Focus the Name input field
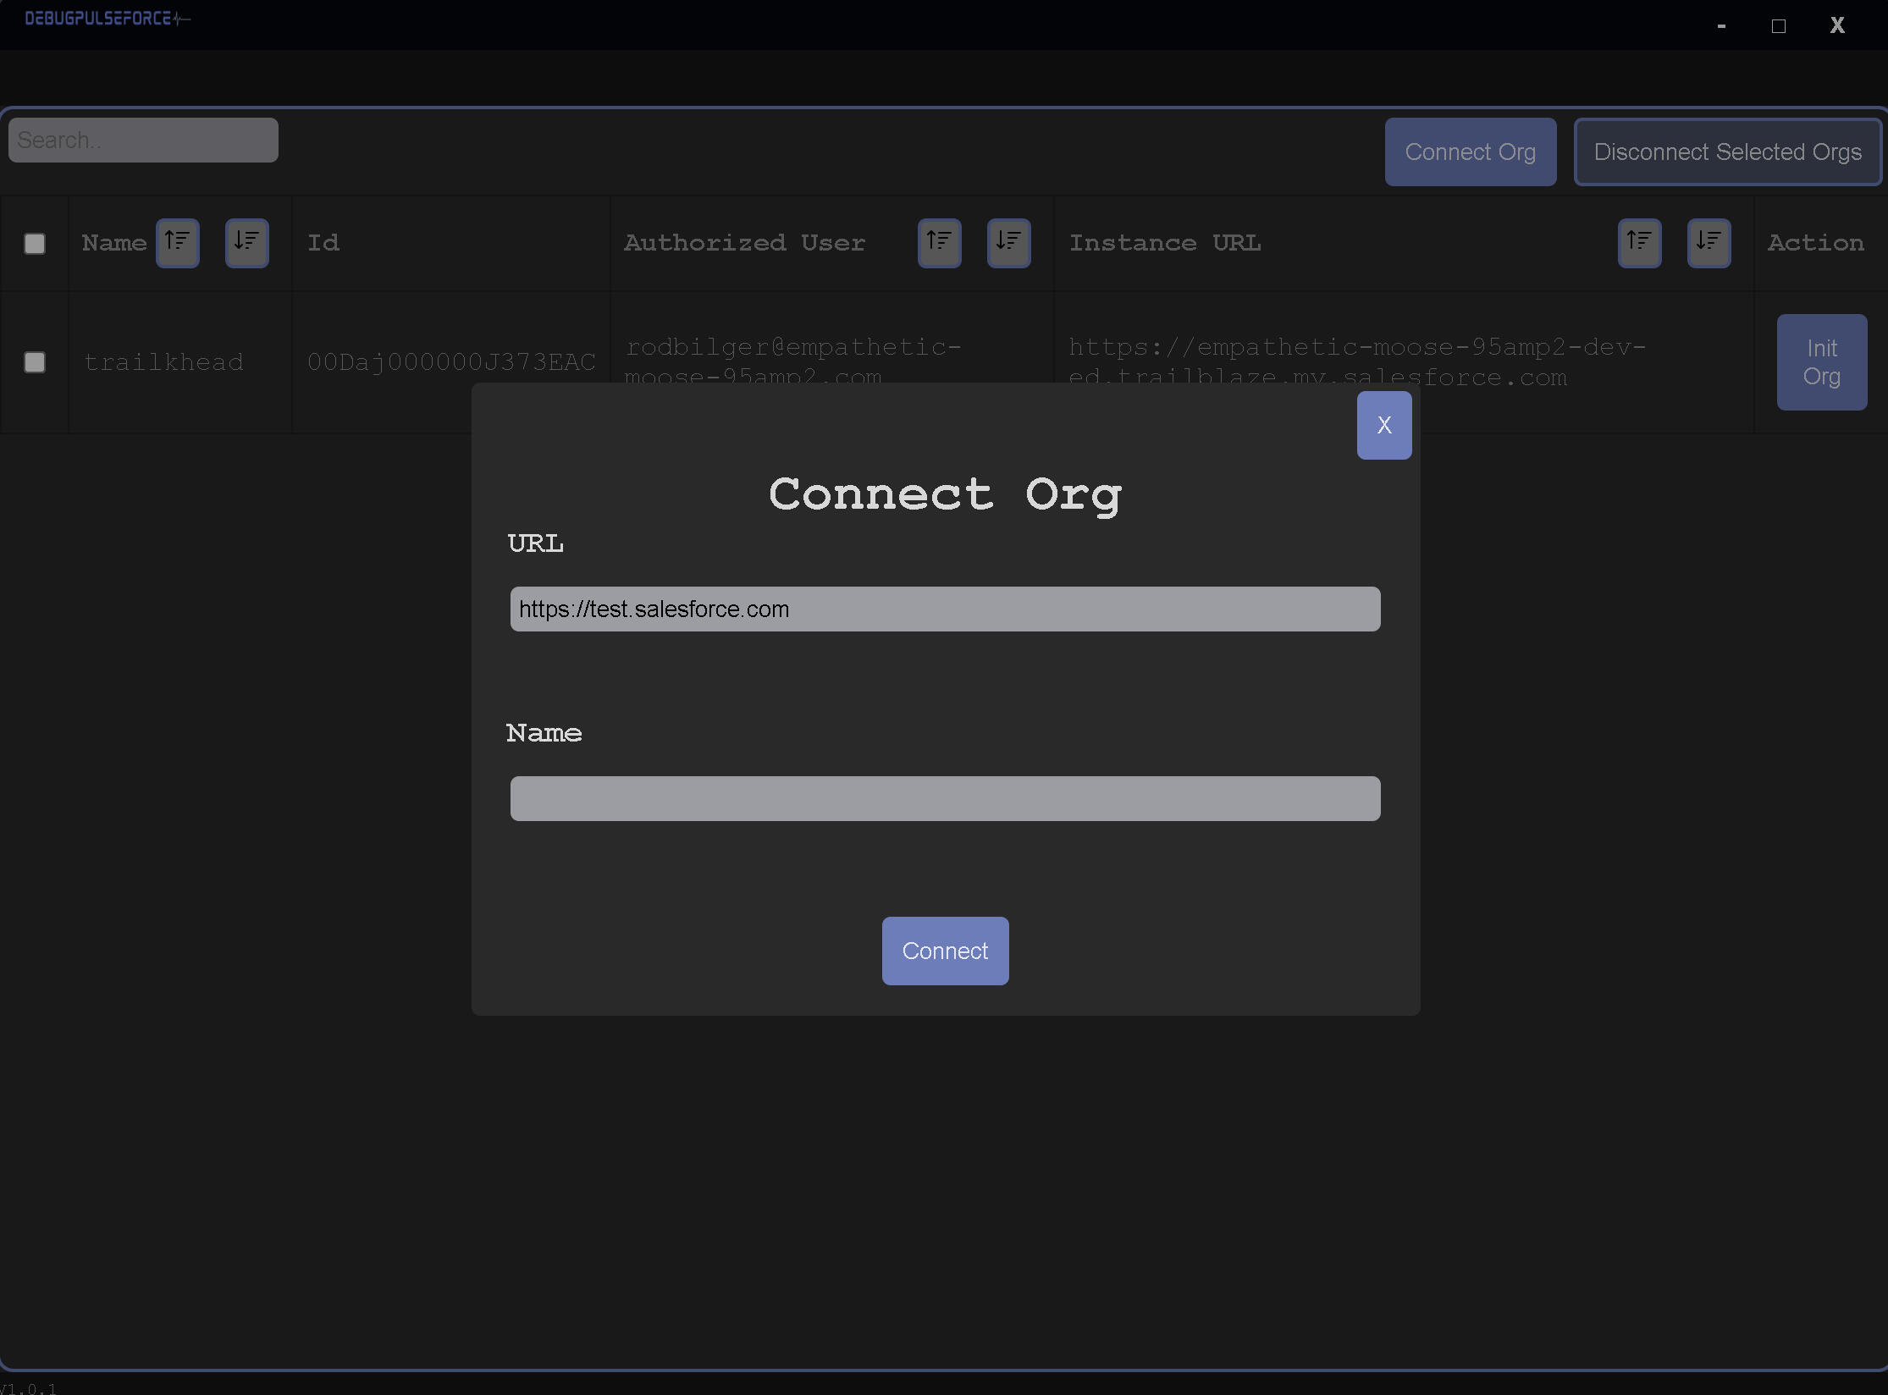 [x=944, y=798]
